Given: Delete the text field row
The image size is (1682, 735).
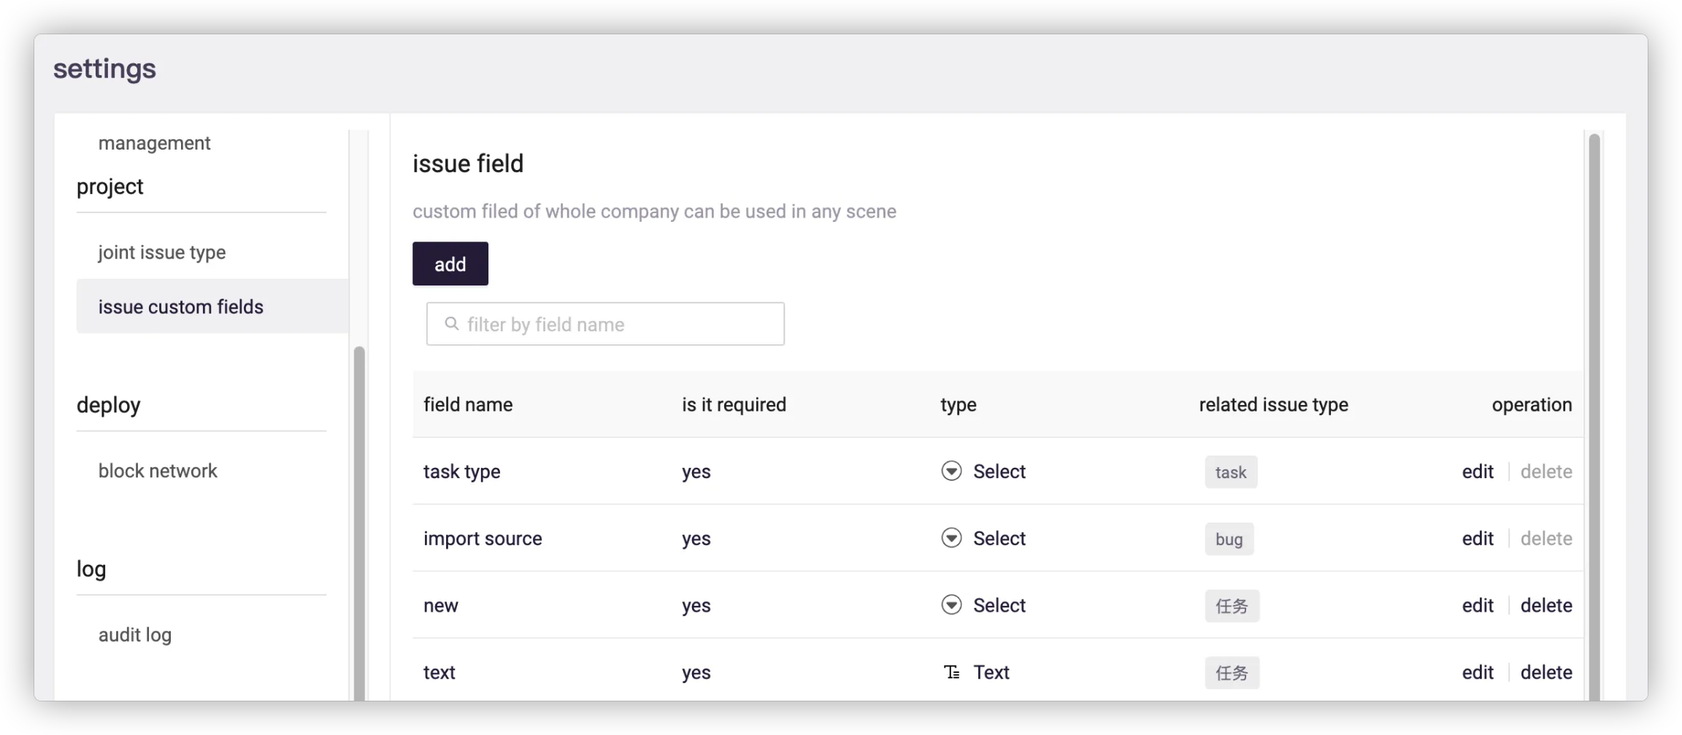Looking at the screenshot, I should click(x=1546, y=672).
